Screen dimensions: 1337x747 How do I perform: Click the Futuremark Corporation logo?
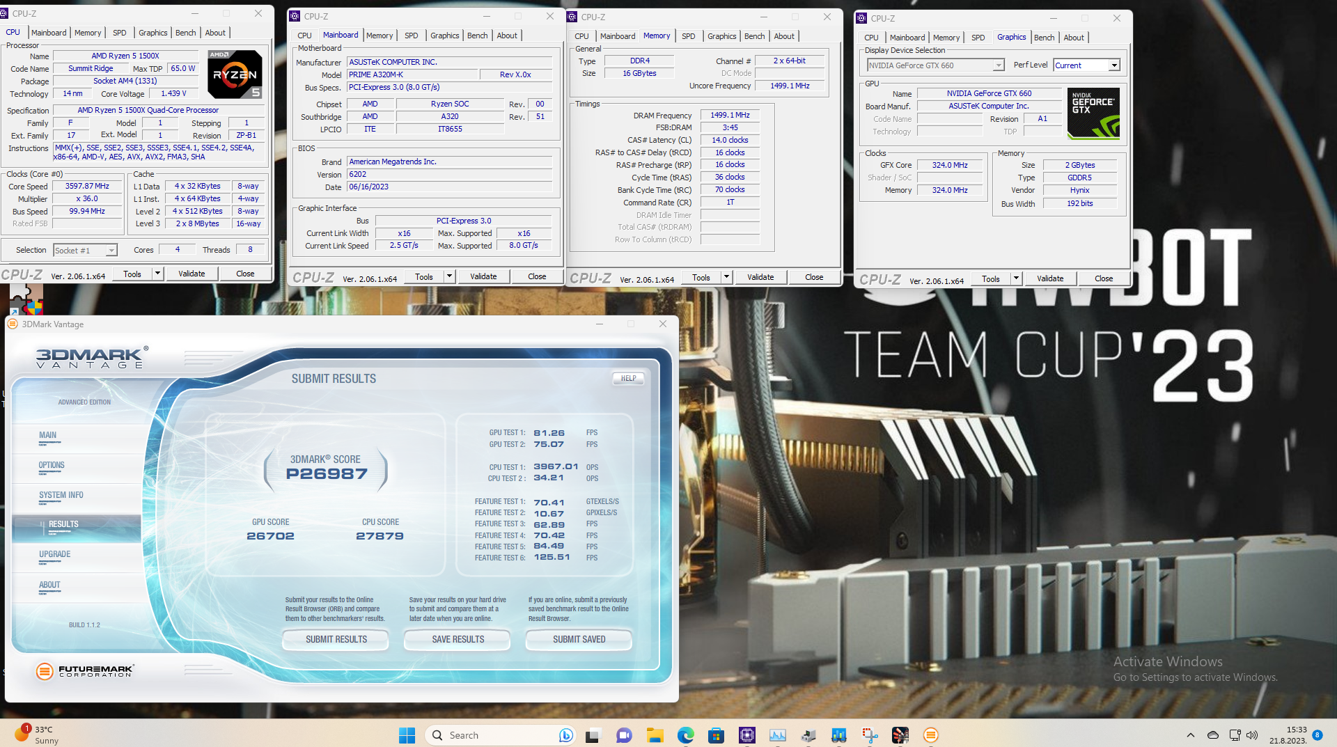click(85, 671)
